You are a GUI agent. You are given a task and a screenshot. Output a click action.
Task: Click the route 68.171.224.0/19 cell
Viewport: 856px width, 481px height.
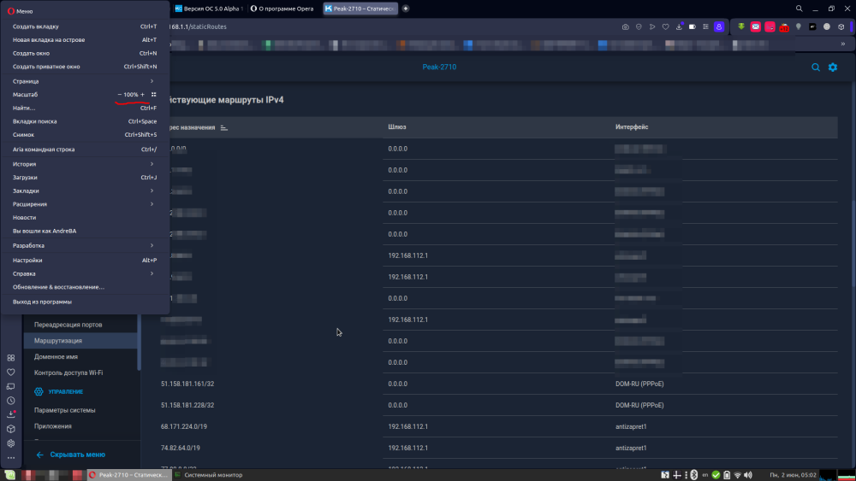point(184,426)
